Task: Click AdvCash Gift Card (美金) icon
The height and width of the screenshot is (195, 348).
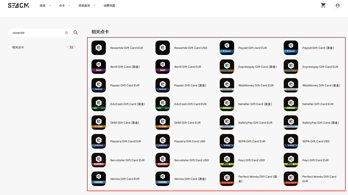Action: click(x=99, y=104)
